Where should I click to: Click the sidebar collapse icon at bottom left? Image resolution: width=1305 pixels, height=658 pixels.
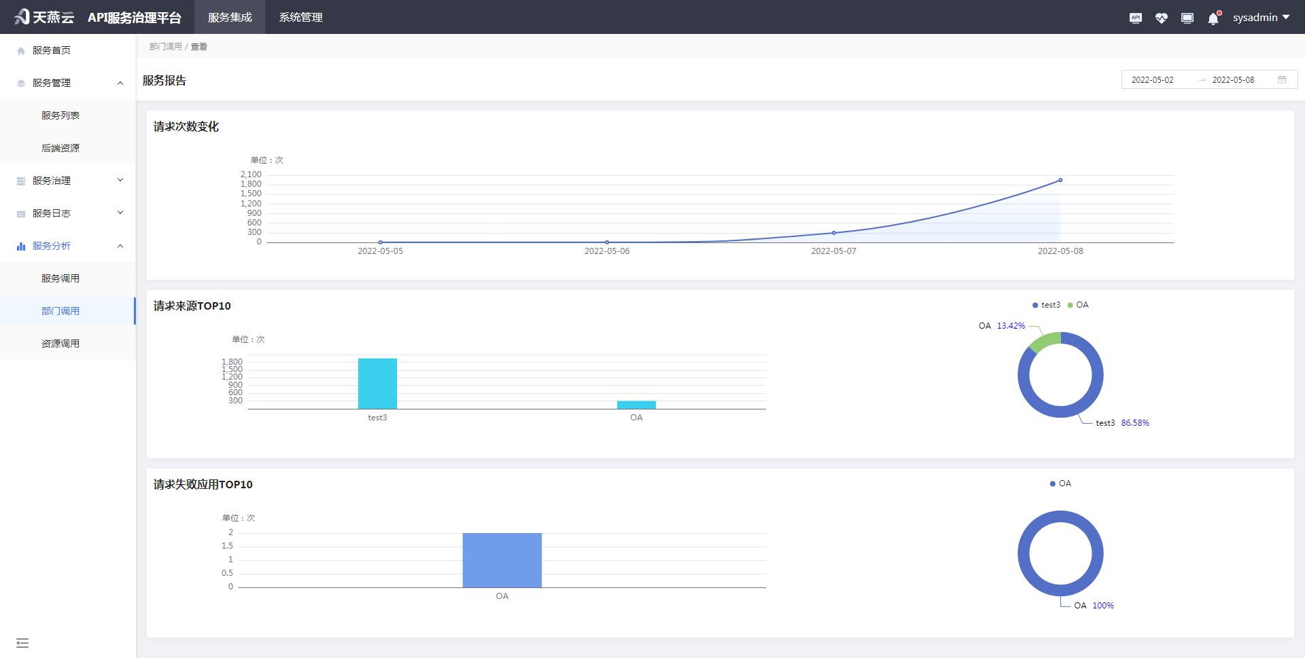click(x=22, y=642)
